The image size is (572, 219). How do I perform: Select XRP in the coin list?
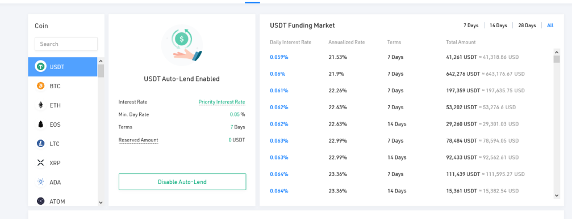[x=62, y=163]
